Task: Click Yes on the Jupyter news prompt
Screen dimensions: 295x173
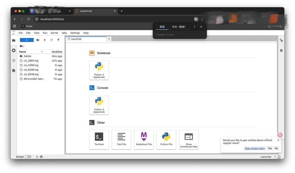Action: 270,148
